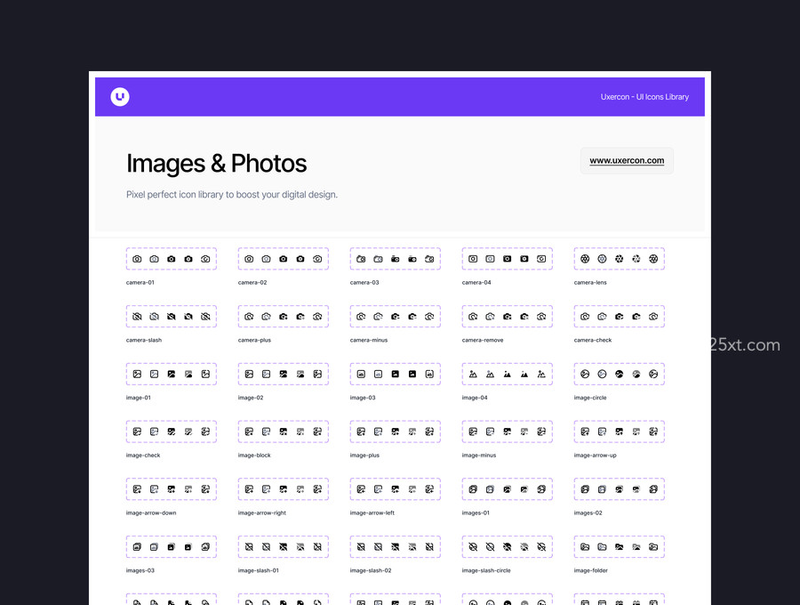Click the 'camera-02' label

[252, 282]
